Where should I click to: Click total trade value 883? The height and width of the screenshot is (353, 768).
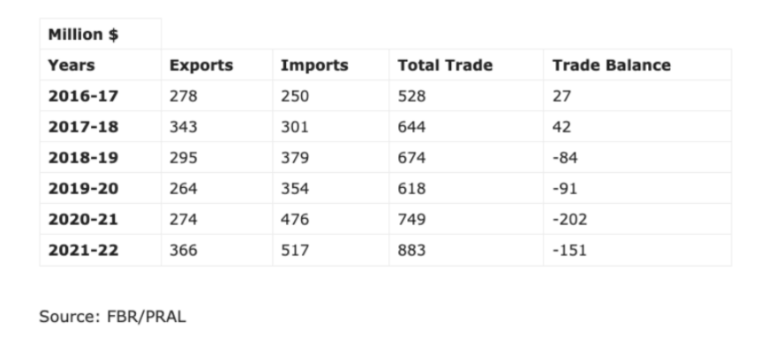click(x=412, y=250)
